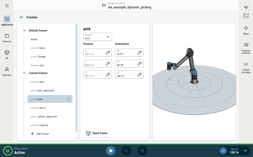This screenshot has width=253, height=157.
Task: Collapse the Default Frames group
Action: [24, 30]
